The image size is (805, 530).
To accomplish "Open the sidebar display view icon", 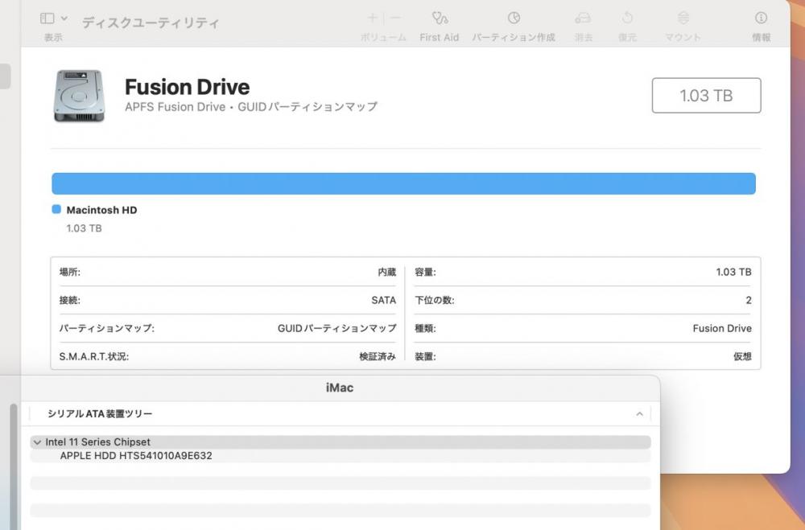I will [47, 18].
